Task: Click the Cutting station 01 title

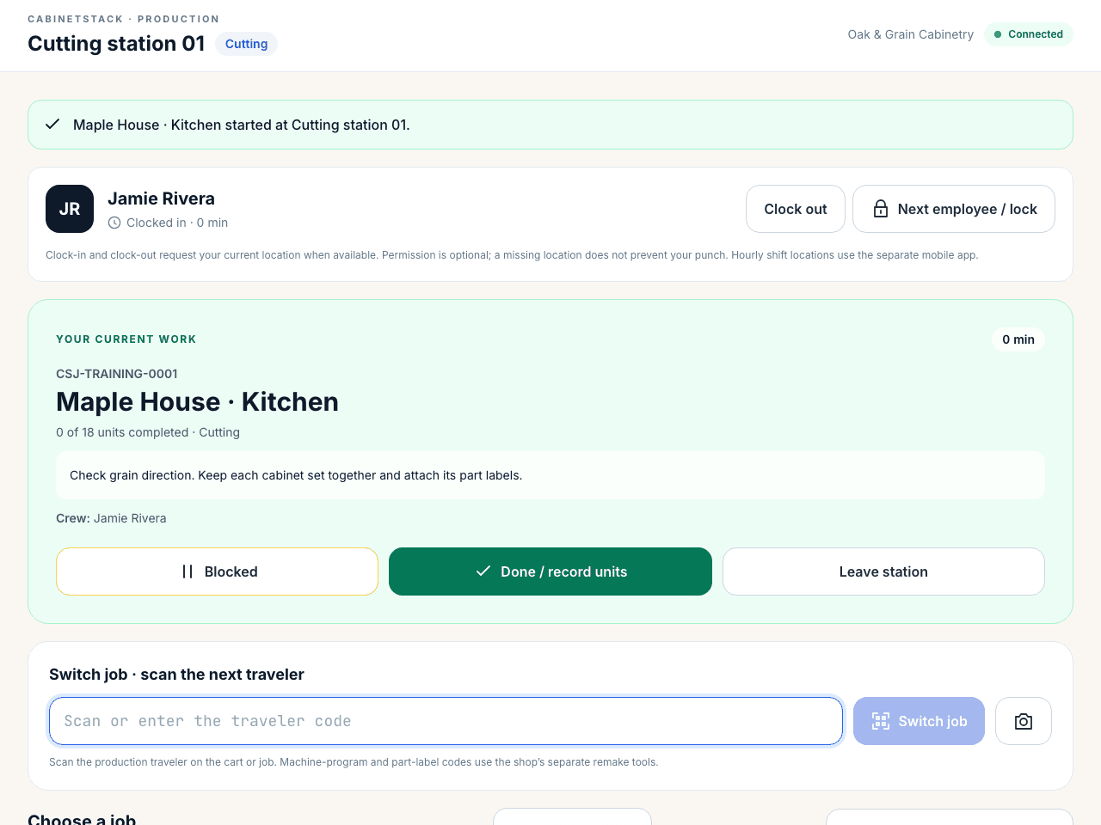Action: (116, 44)
